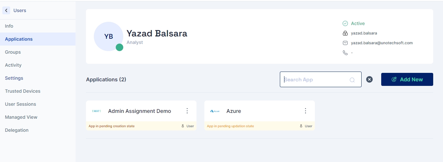Click the Active status check icon
This screenshot has height=162, width=443.
pyautogui.click(x=345, y=23)
